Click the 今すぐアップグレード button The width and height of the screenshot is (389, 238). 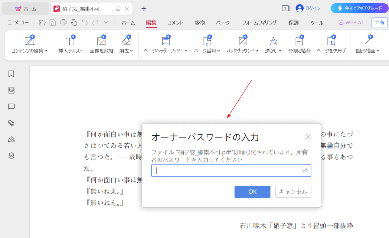360,8
